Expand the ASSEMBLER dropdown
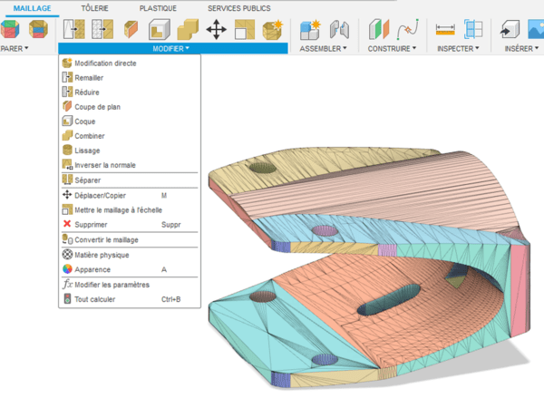Screen dimensions: 544x408 tap(325, 48)
